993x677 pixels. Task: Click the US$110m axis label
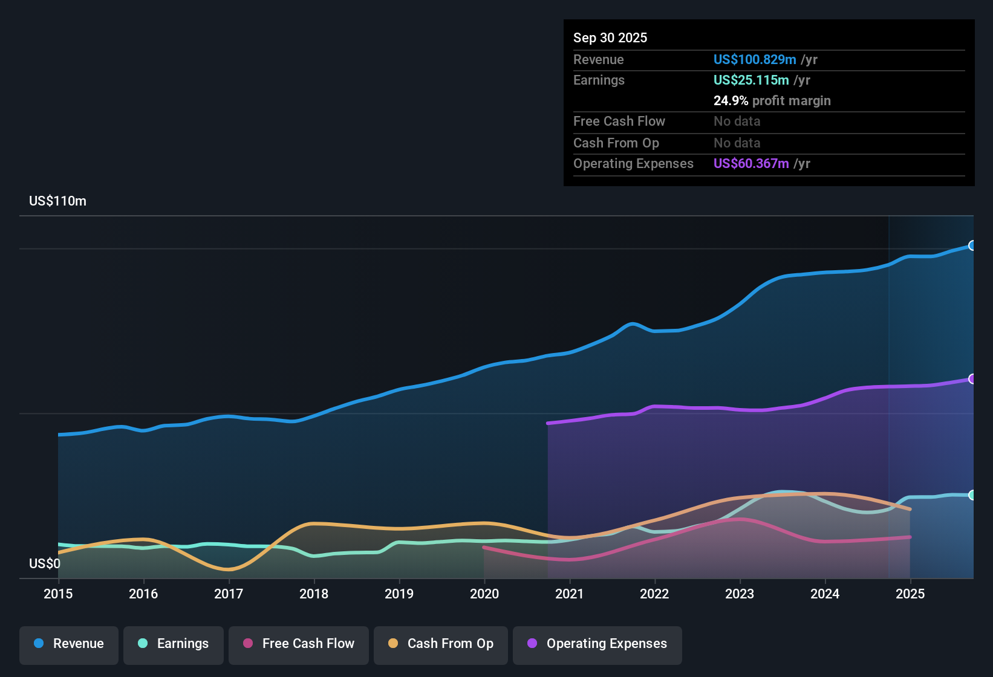coord(57,201)
